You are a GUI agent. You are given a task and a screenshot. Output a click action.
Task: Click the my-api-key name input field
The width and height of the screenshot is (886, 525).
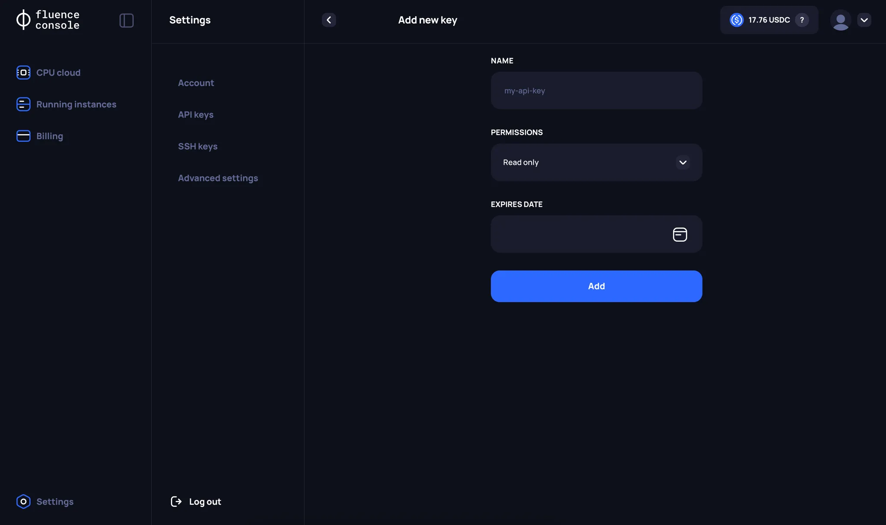tap(596, 90)
